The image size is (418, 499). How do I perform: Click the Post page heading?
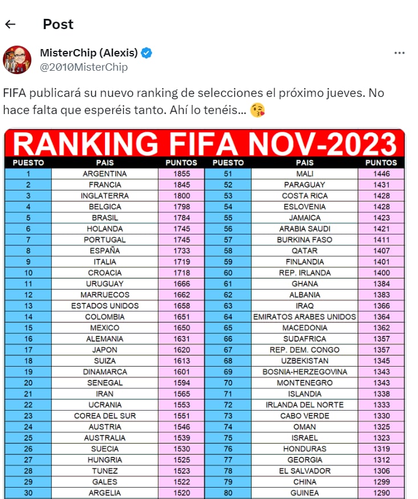58,24
